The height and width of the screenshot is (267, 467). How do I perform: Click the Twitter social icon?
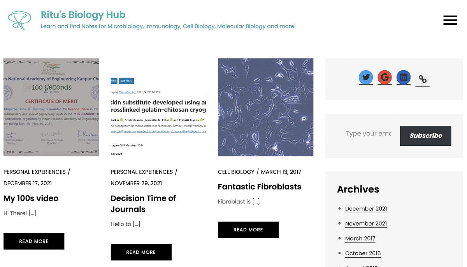366,77
